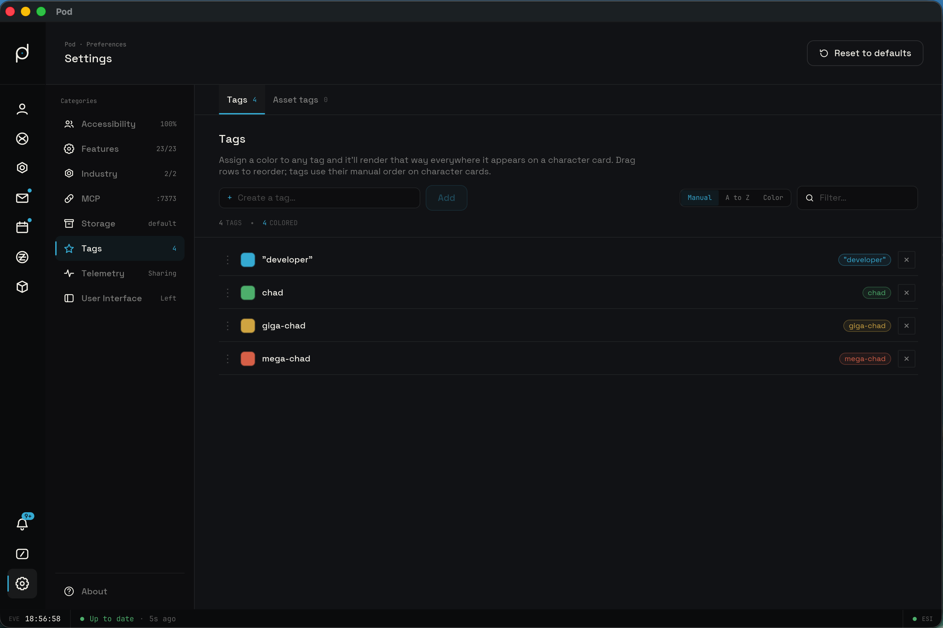Open the Storage category
This screenshot has width=943, height=628.
coord(120,223)
